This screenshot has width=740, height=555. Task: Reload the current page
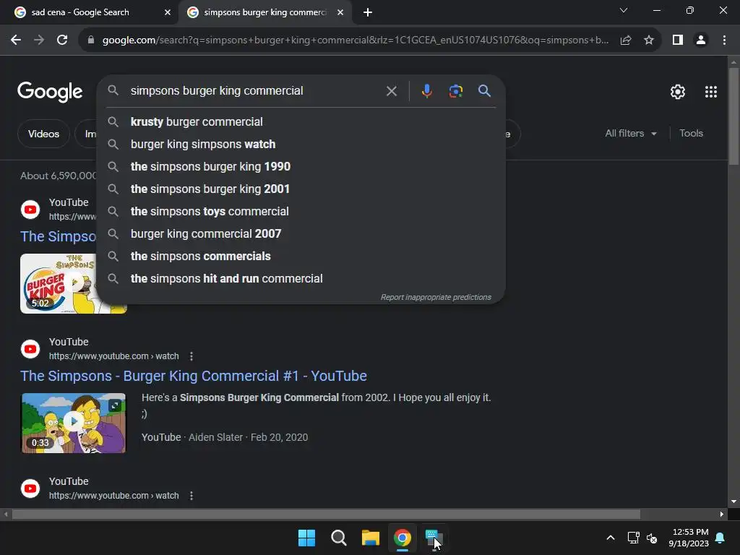pyautogui.click(x=62, y=40)
